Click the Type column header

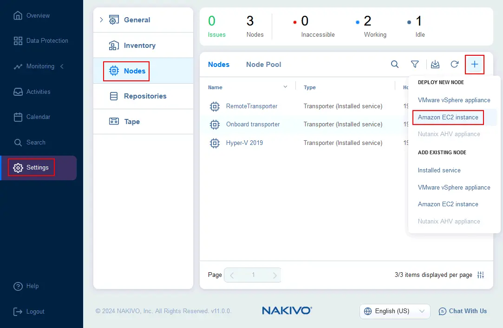310,87
